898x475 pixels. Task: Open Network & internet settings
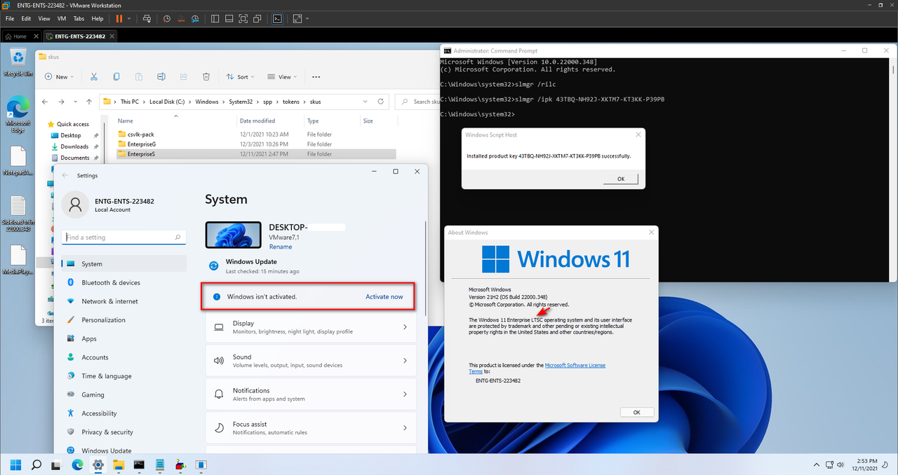click(124, 301)
